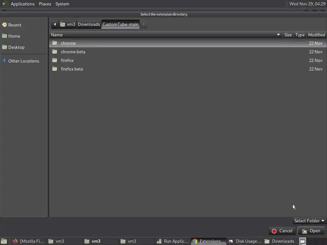Click the show desktop icon in taskbar
The image size is (327, 245).
4,241
